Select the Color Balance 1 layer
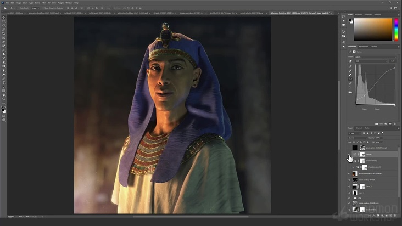This screenshot has width=402, height=226. [373, 161]
